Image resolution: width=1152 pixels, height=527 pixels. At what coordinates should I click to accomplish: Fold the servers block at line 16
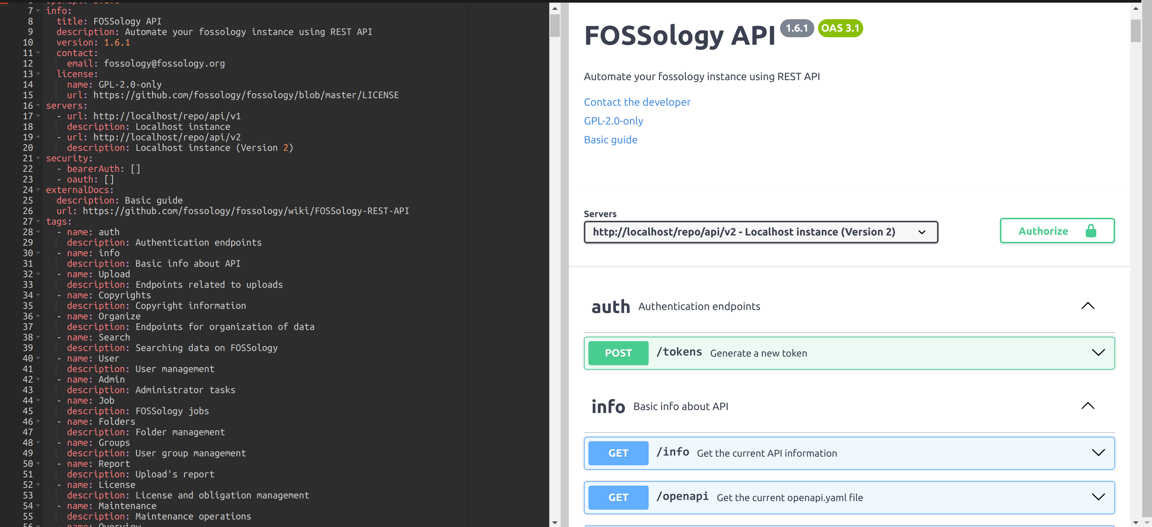[38, 106]
